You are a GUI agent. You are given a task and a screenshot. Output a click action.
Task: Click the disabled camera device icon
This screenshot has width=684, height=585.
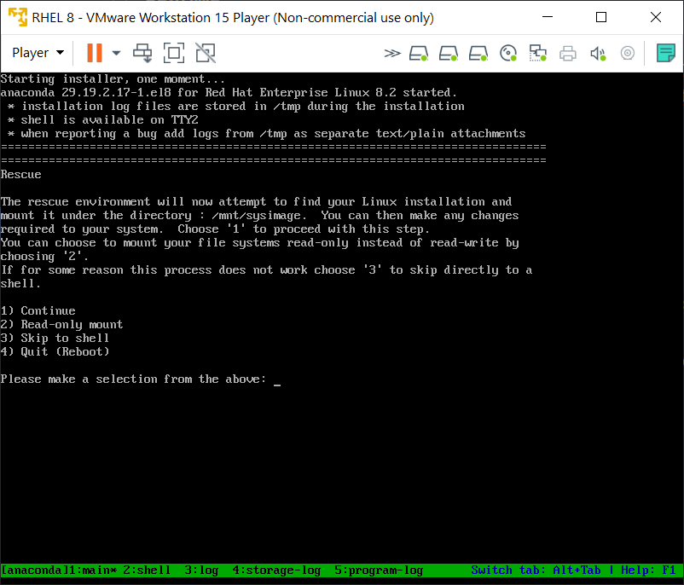[628, 53]
